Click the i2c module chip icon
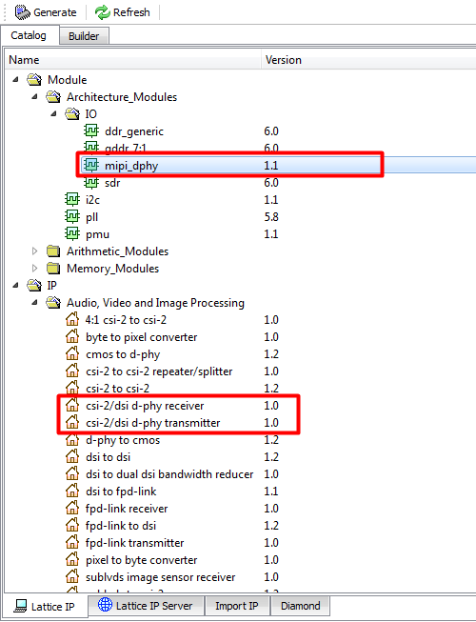 [72, 199]
